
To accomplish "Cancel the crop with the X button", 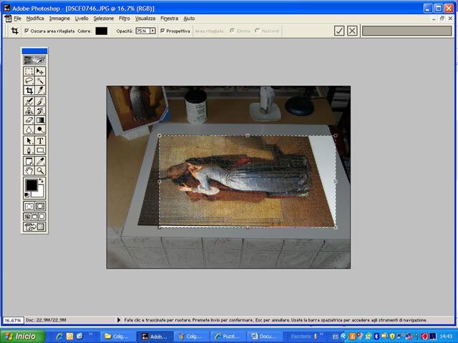I will (x=352, y=31).
